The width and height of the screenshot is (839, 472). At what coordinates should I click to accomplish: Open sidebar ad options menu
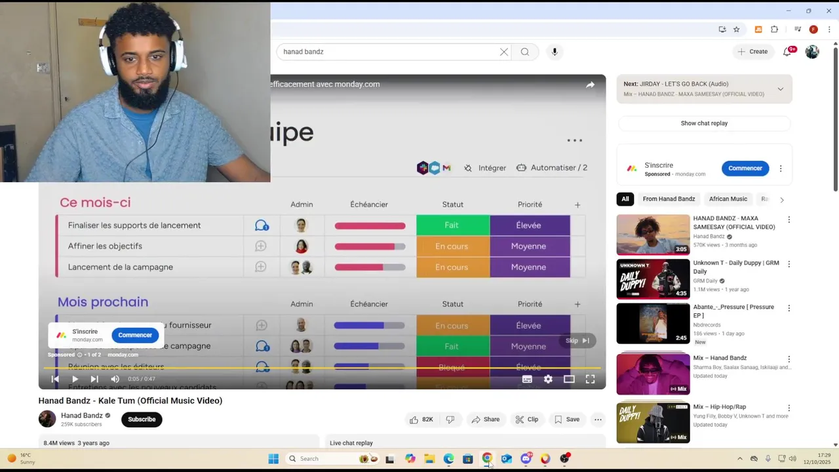click(x=780, y=168)
